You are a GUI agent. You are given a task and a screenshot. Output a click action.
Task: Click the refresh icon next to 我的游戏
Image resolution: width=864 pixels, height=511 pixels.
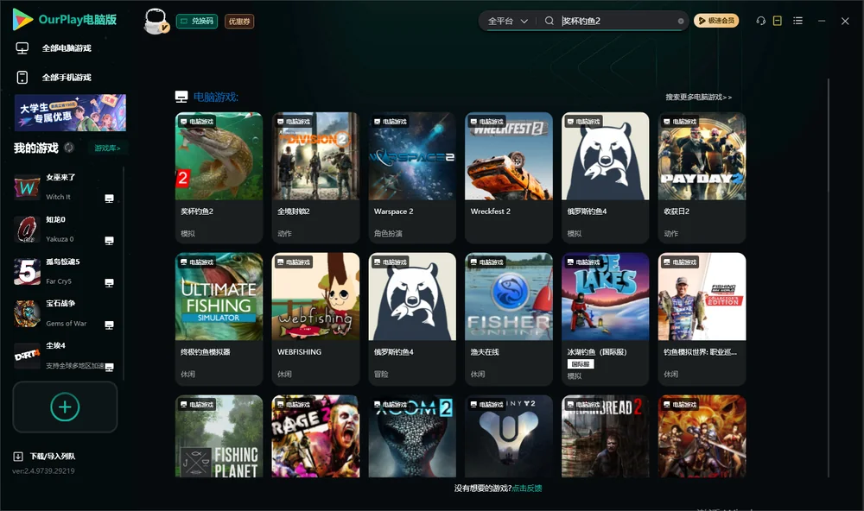[69, 148]
